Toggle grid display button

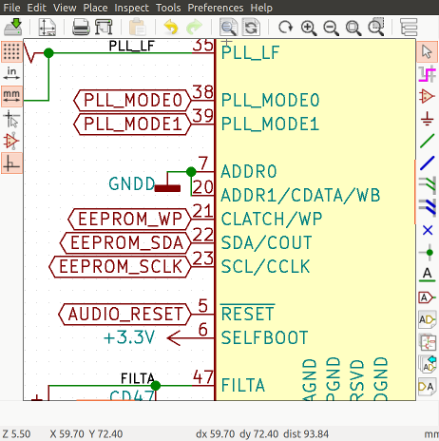click(11, 51)
